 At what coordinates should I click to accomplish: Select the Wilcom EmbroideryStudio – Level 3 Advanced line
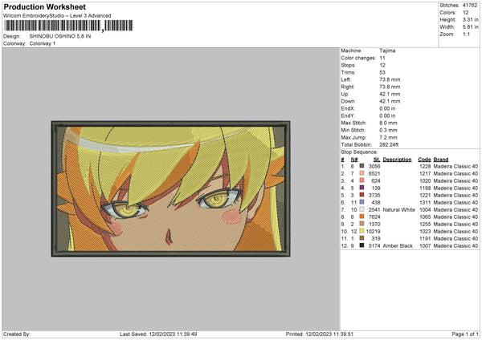(x=57, y=16)
